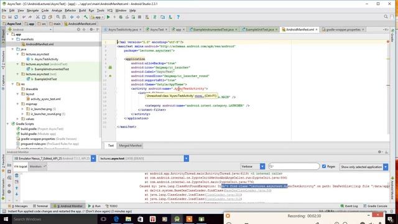The image size is (398, 224).
Task: Open the Messages tool window
Action: tap(18, 206)
